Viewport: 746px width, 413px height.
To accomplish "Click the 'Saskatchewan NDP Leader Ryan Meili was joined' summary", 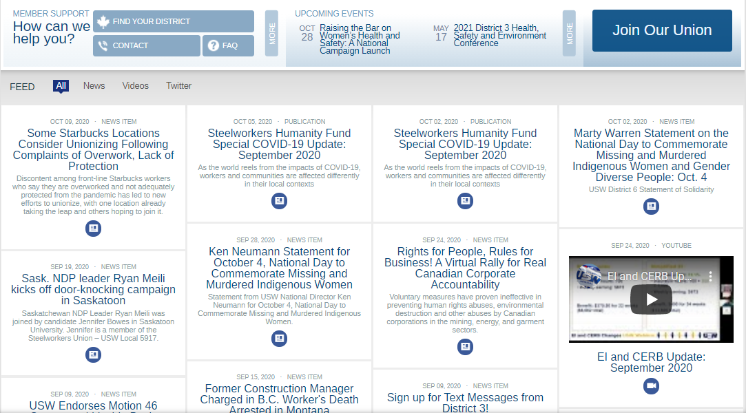I will pyautogui.click(x=93, y=326).
